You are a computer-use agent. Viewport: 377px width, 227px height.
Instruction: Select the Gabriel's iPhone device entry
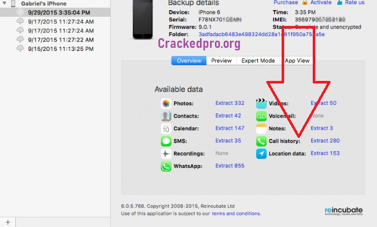(x=43, y=4)
